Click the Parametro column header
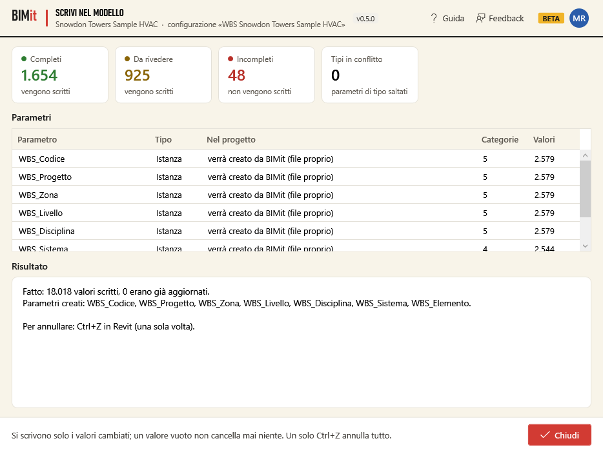Viewport: 603px width, 452px height. tap(37, 139)
